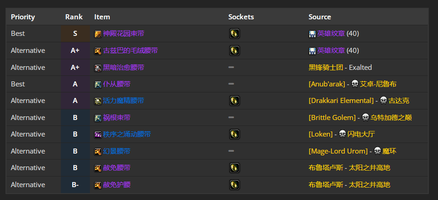Image resolution: width=438 pixels, height=200 pixels.
Task: Sort by the Rank column header
Action: pyautogui.click(x=74, y=17)
